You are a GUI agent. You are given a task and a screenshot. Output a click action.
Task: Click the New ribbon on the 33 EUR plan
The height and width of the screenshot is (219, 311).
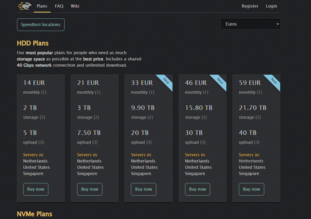point(166,81)
